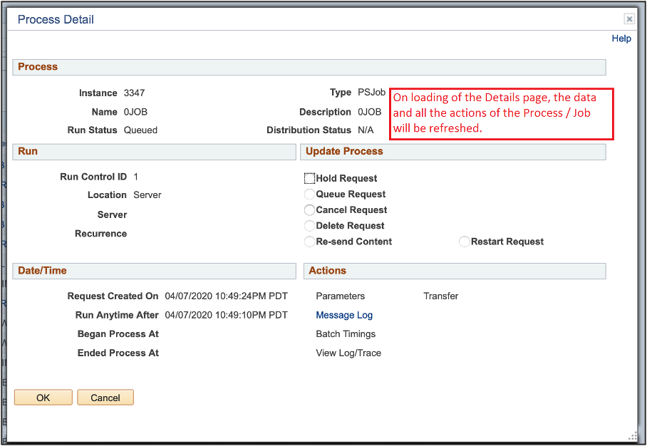The width and height of the screenshot is (647, 446).
Task: Open the View Log/Trace page
Action: coord(348,353)
